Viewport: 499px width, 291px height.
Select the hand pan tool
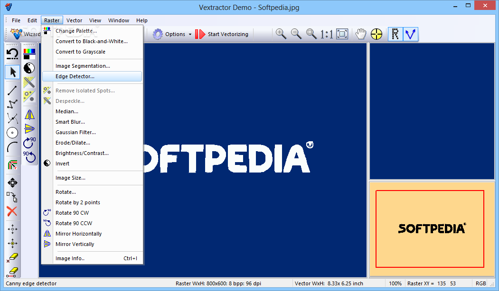[x=361, y=34]
